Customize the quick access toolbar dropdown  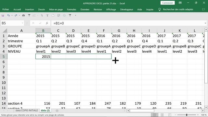75,16
